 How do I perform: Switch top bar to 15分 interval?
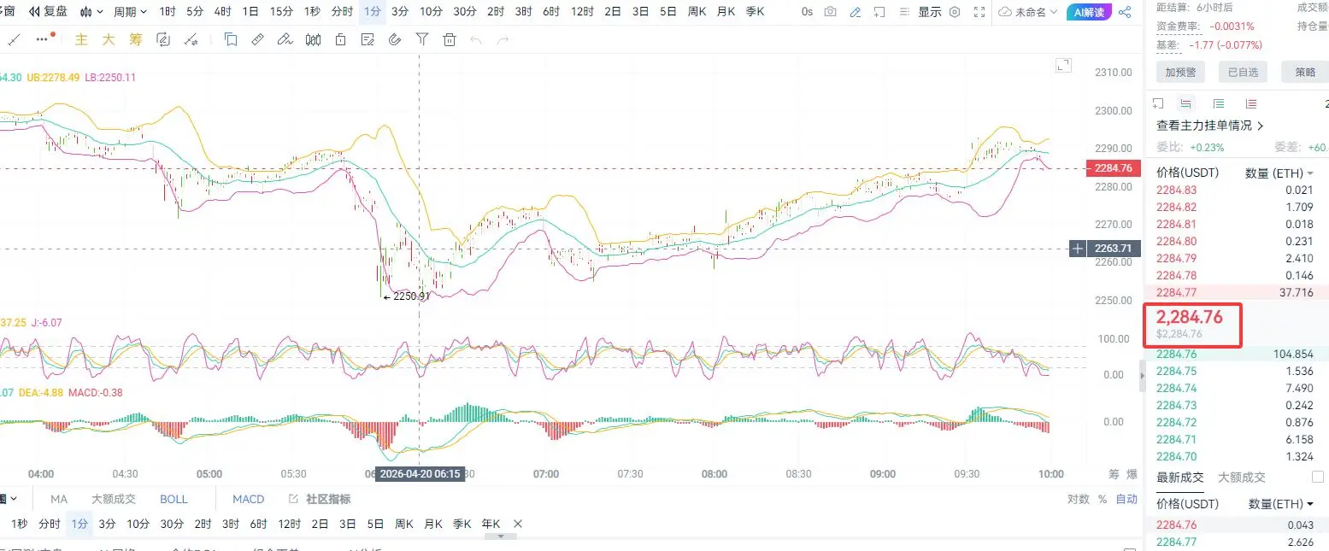pyautogui.click(x=281, y=12)
